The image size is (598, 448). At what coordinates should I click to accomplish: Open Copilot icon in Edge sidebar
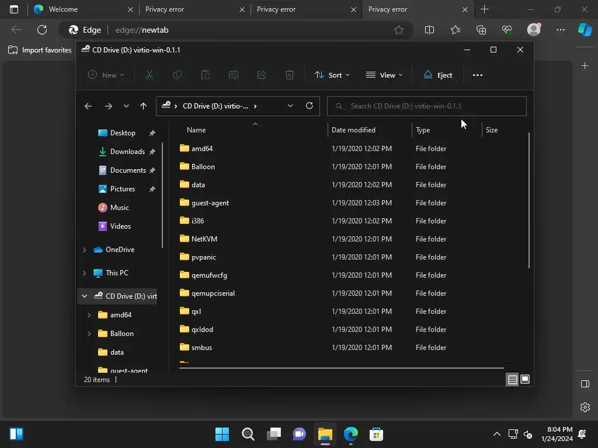coord(585,30)
